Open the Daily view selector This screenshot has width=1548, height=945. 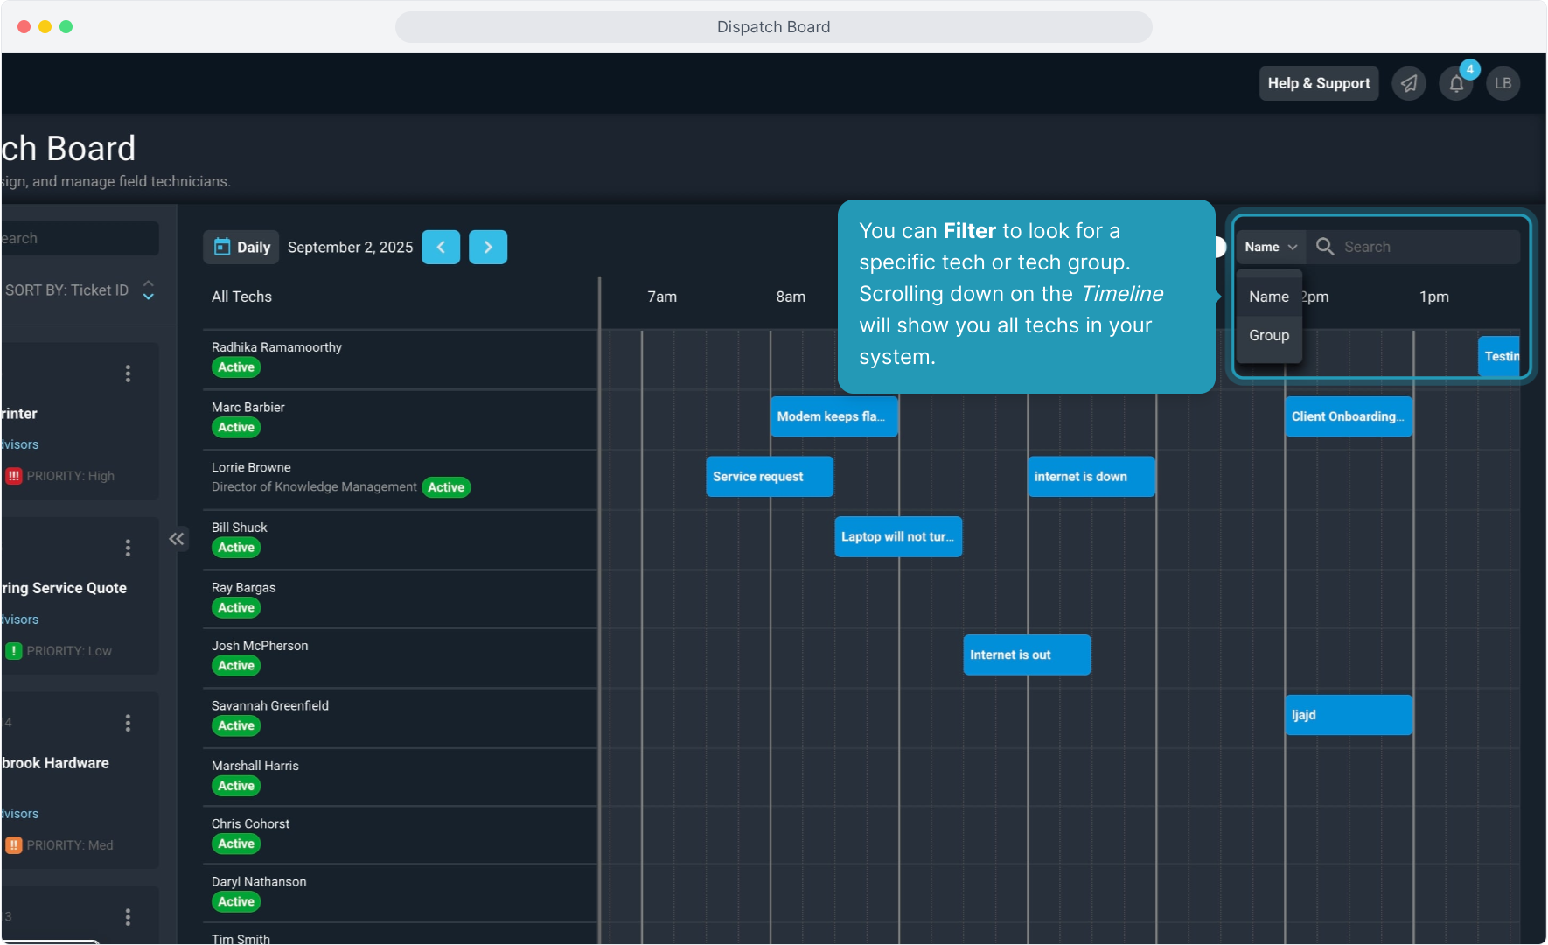click(x=241, y=248)
